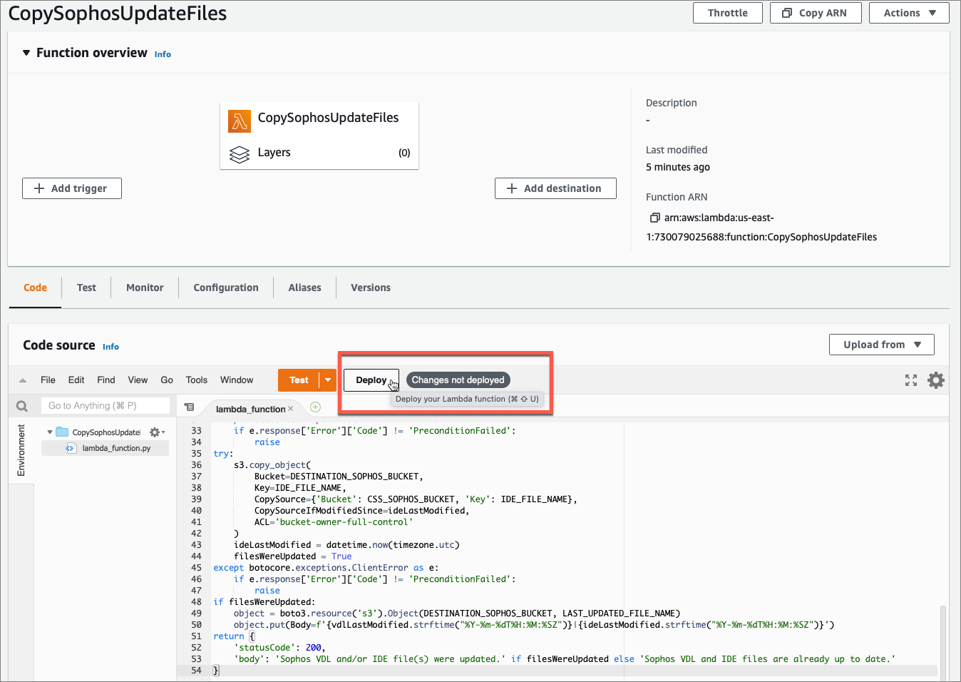Click the CopySophosUpdateFiles page title

click(118, 14)
